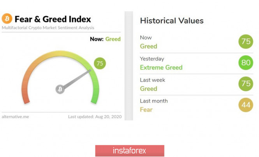Image resolution: width=259 pixels, height=157 pixels.
Task: Click the Historical Values heading
Action: click(171, 21)
